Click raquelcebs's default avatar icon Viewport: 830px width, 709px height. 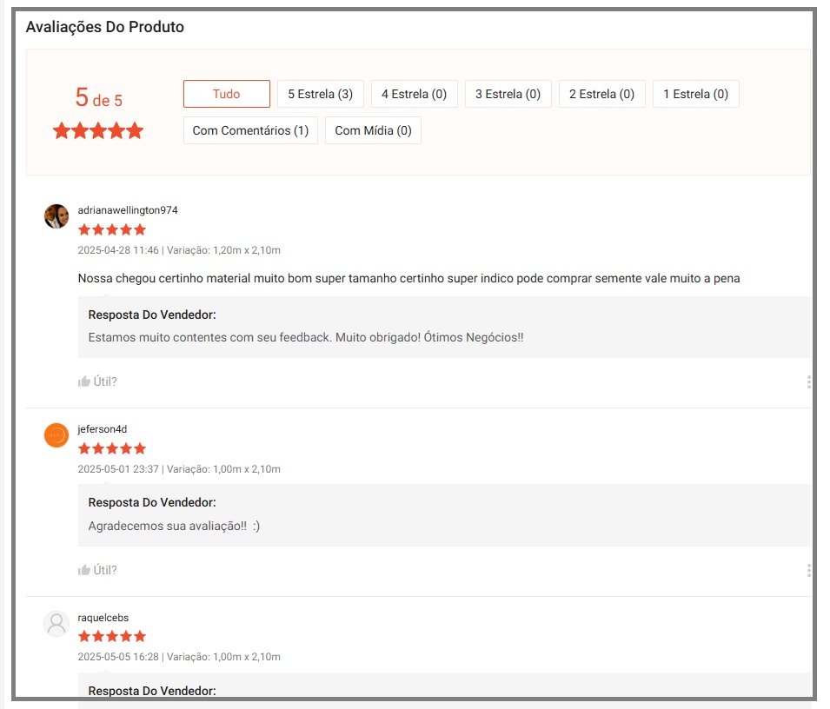coord(56,624)
